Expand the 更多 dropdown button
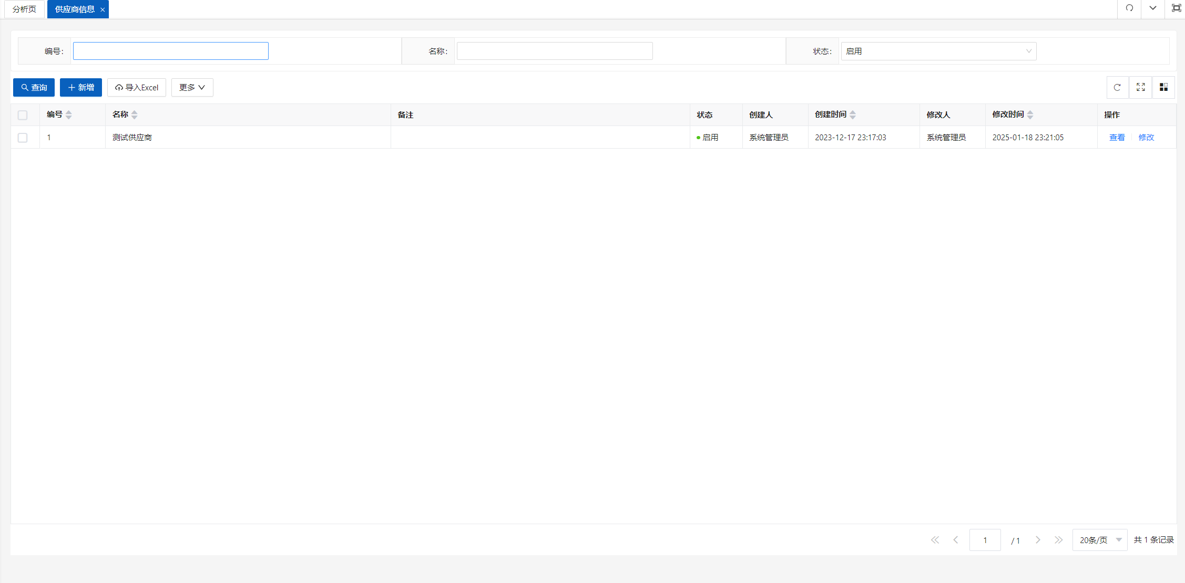Viewport: 1185px width, 583px height. click(192, 87)
